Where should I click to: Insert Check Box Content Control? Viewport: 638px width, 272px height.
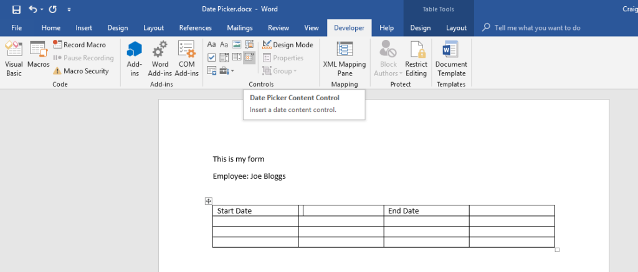(x=212, y=58)
